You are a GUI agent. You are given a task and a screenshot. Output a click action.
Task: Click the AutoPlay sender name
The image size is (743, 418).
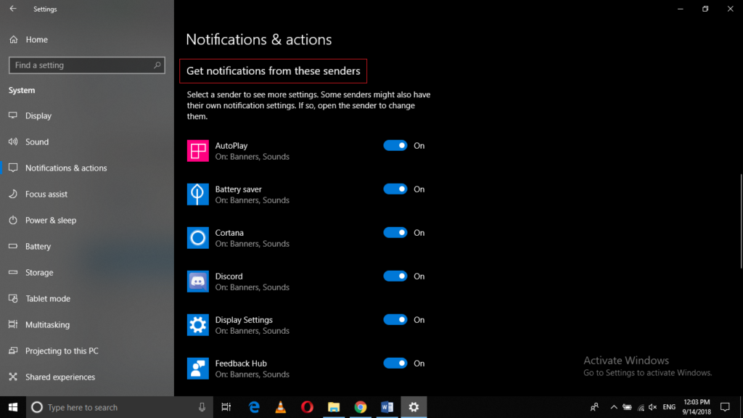tap(231, 145)
